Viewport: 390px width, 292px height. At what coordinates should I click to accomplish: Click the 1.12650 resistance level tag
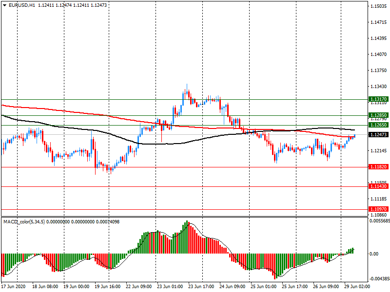click(378, 125)
